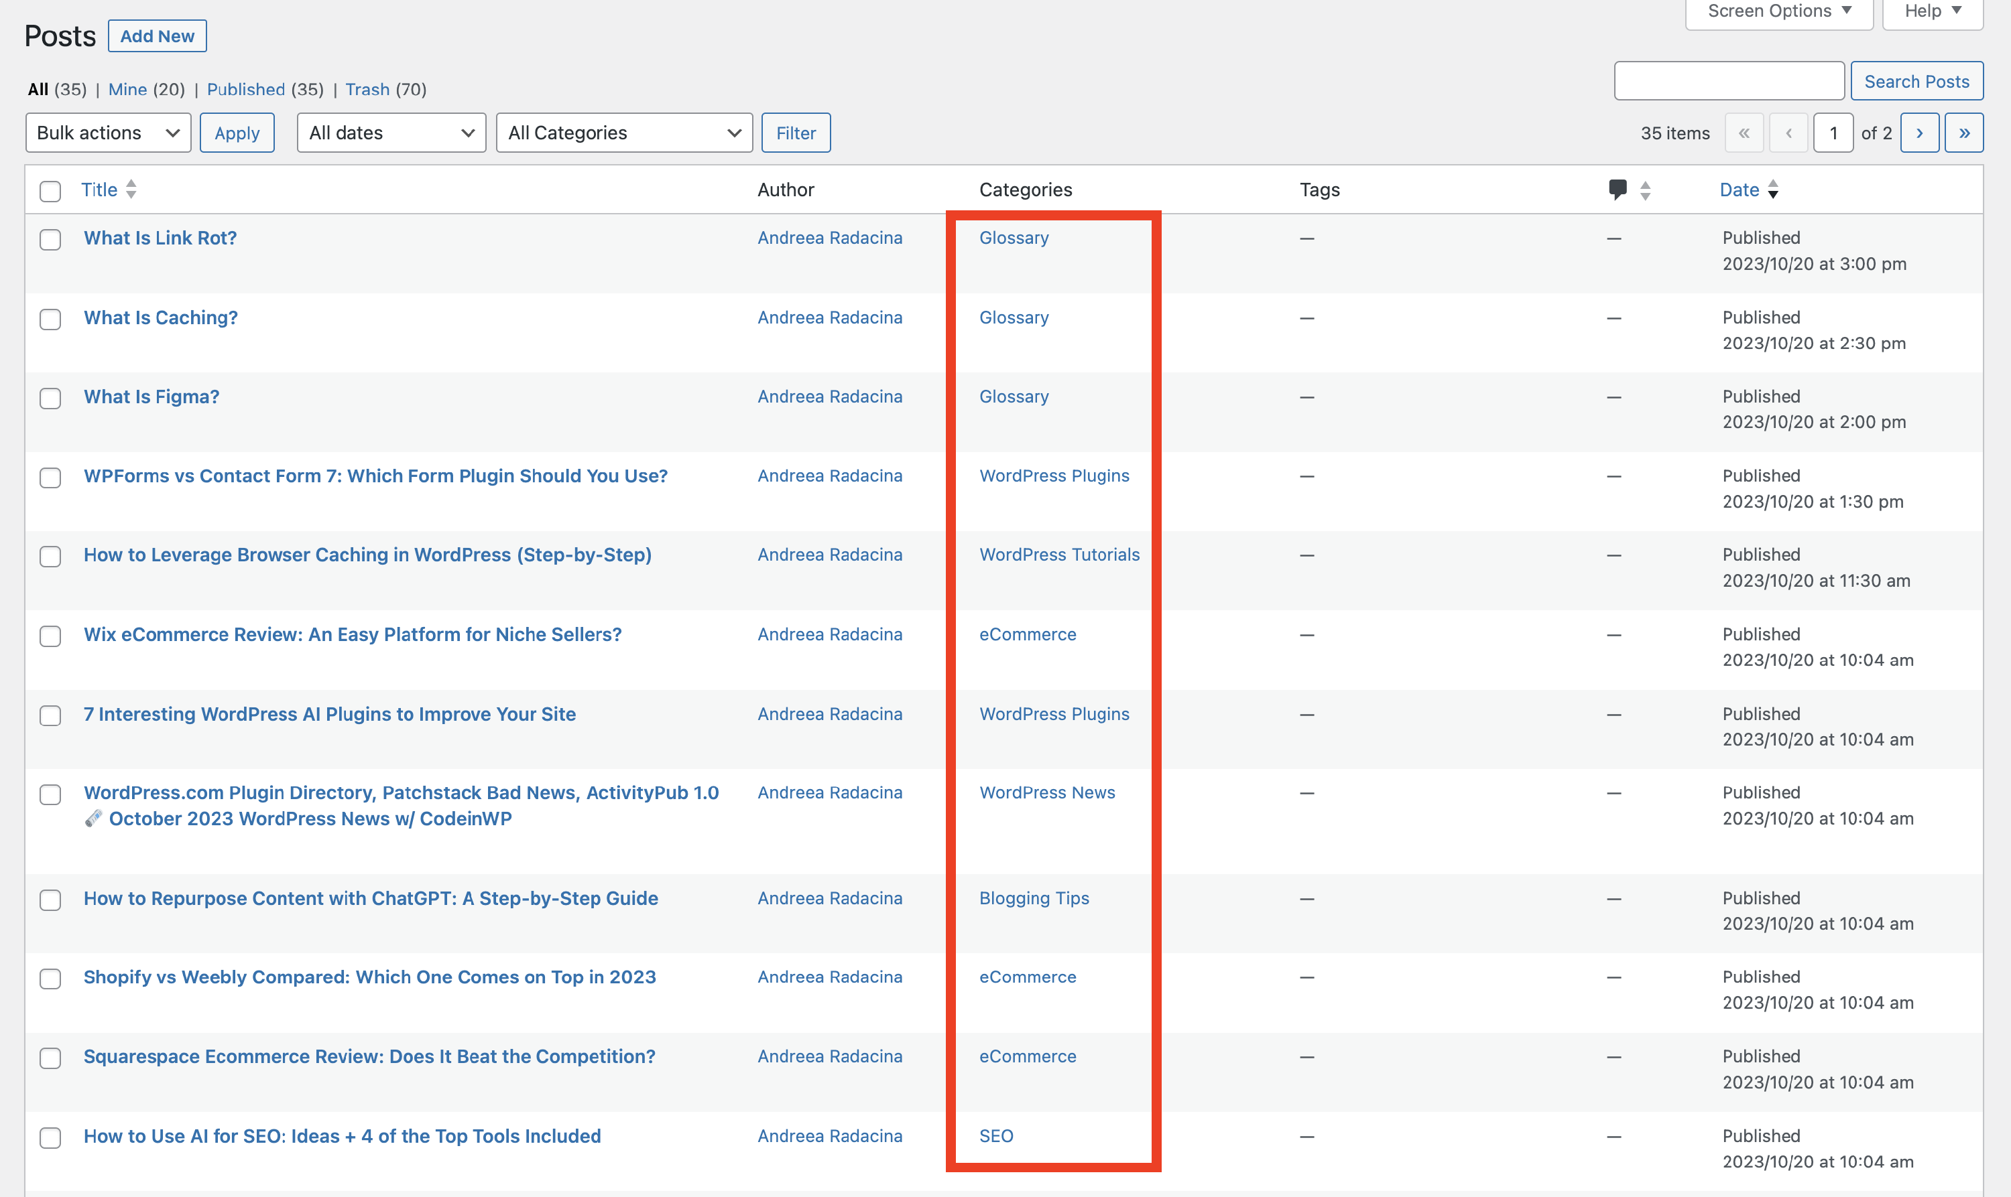Click the Filter button
2011x1197 pixels.
pyautogui.click(x=796, y=133)
